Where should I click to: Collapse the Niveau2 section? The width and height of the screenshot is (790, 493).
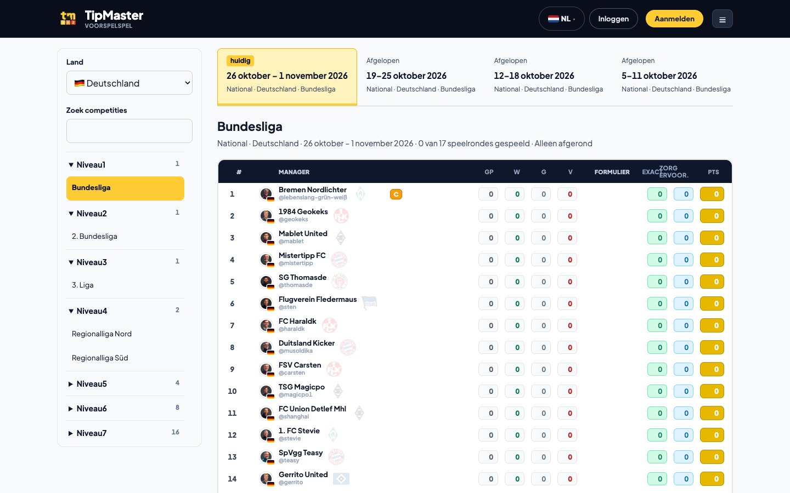coord(125,213)
